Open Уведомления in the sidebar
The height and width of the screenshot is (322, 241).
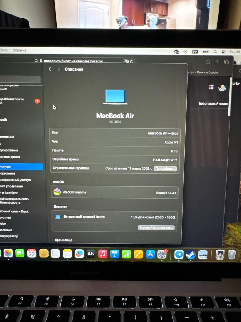click(7, 137)
